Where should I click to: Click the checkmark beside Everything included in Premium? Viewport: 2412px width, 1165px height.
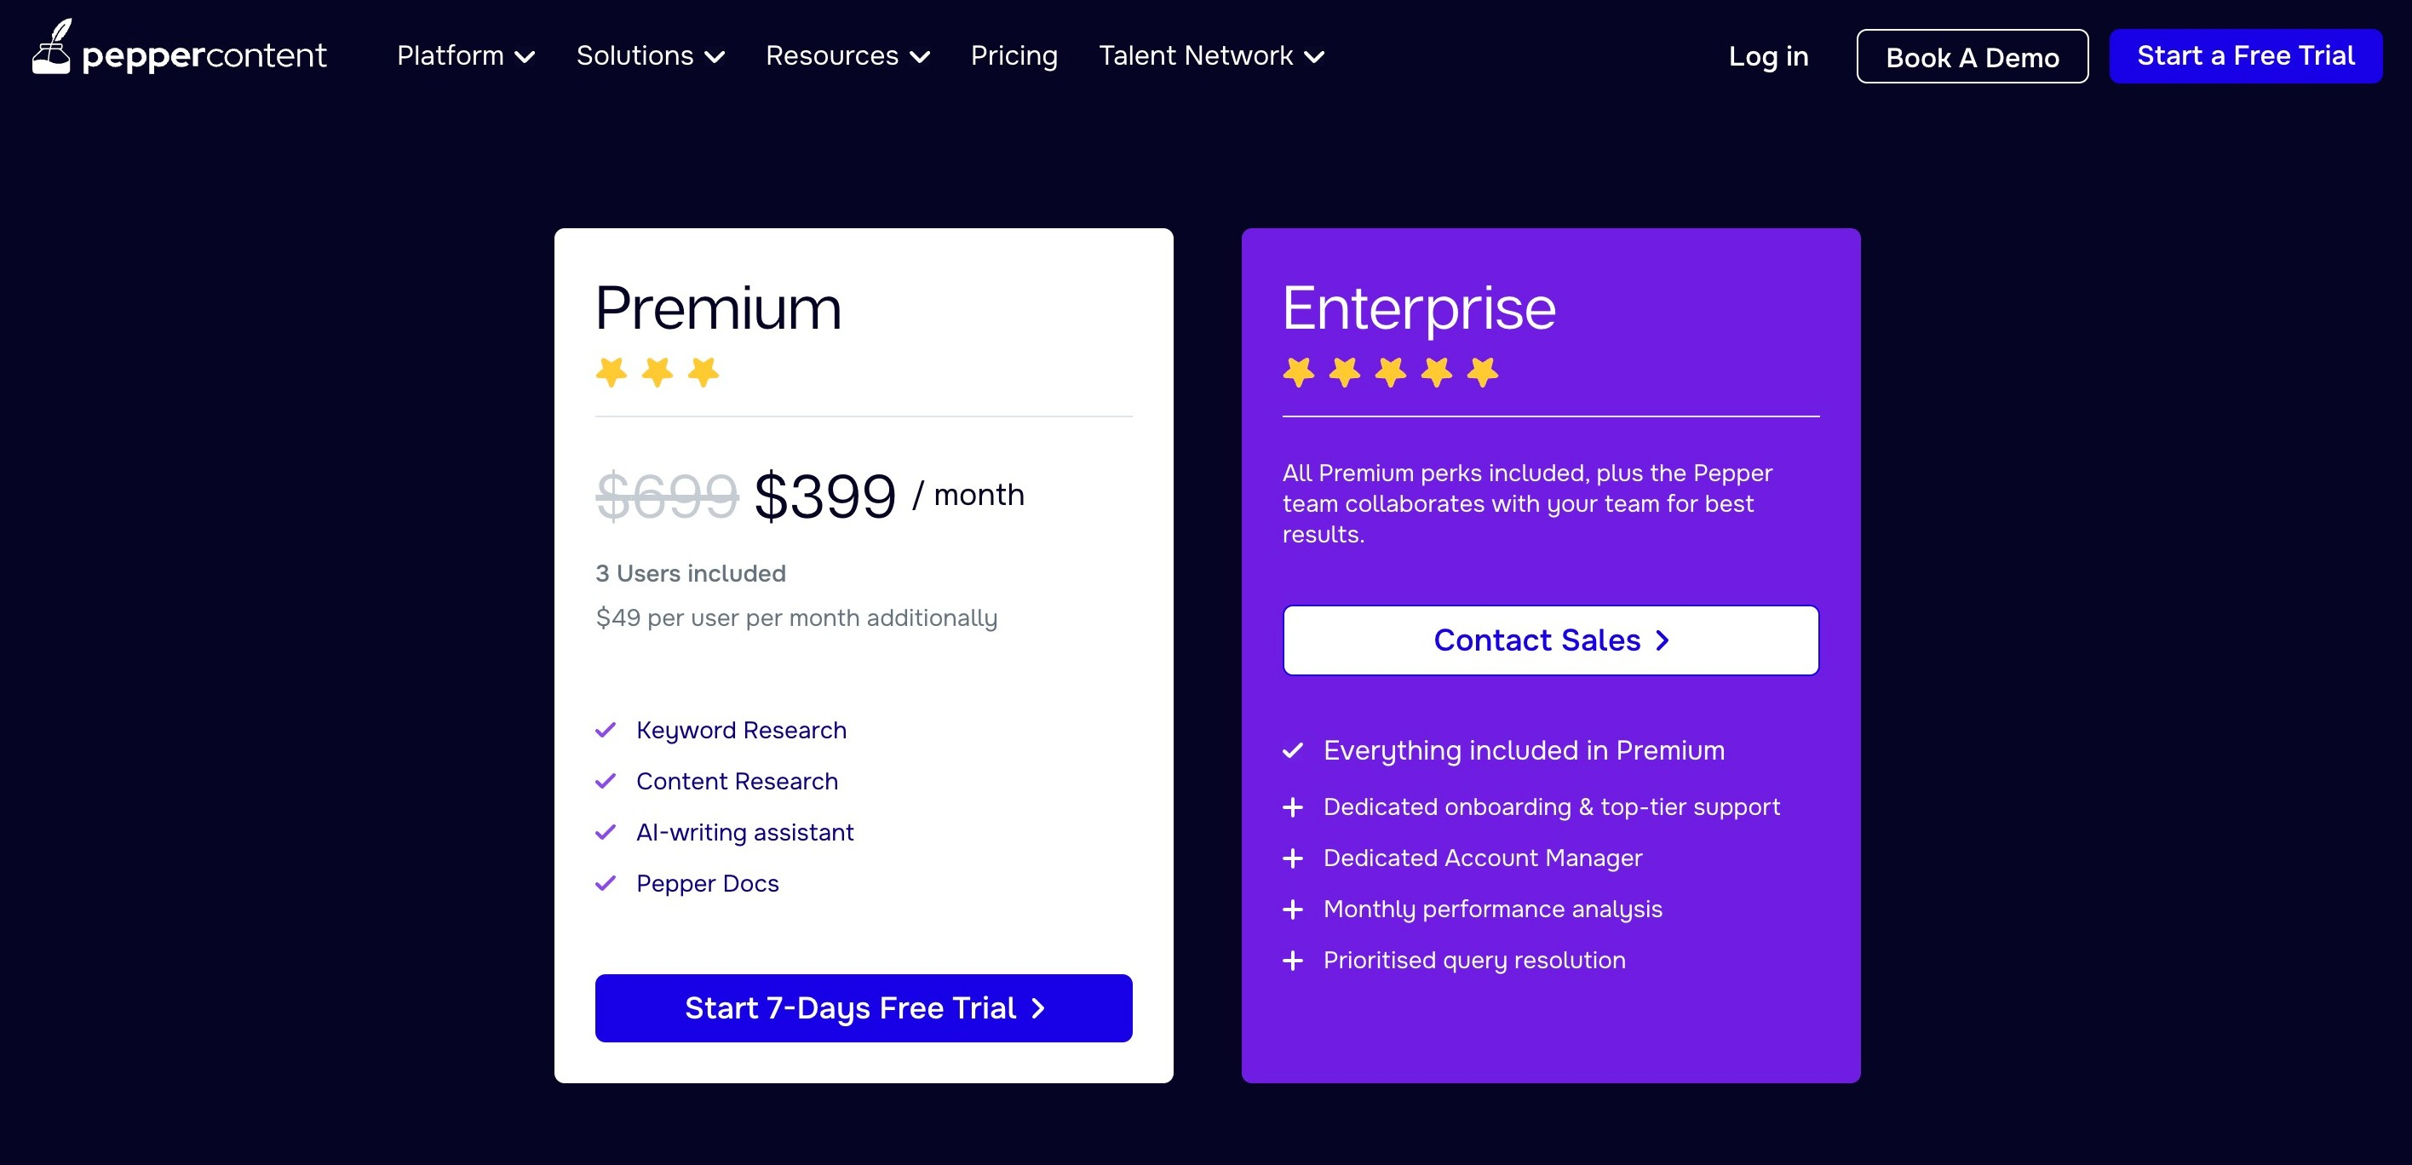click(x=1294, y=750)
